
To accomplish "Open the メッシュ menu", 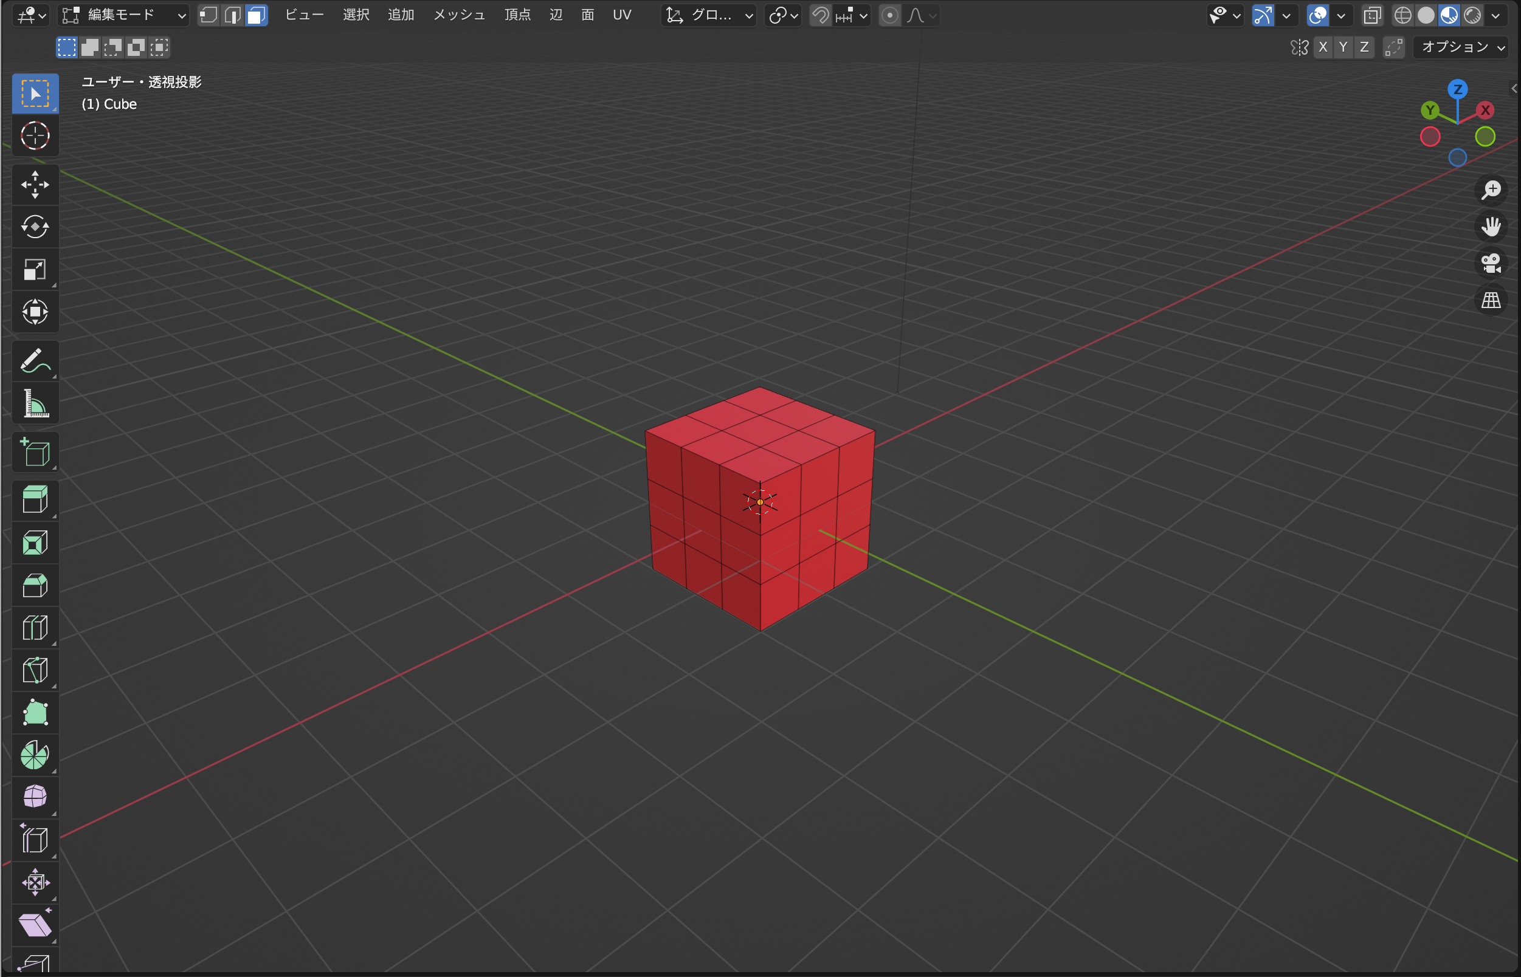I will 459,15.
